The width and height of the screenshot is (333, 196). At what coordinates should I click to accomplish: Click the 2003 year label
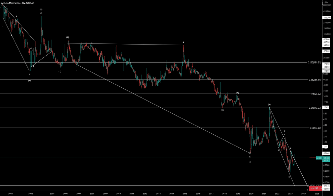coord(31,194)
